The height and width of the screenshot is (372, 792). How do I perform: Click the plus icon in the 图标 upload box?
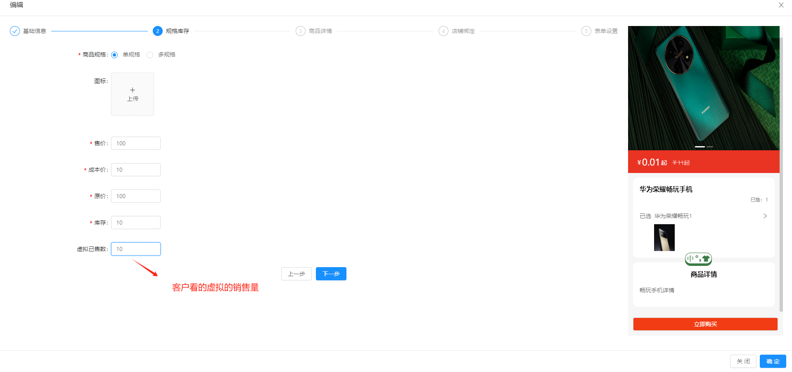(133, 90)
